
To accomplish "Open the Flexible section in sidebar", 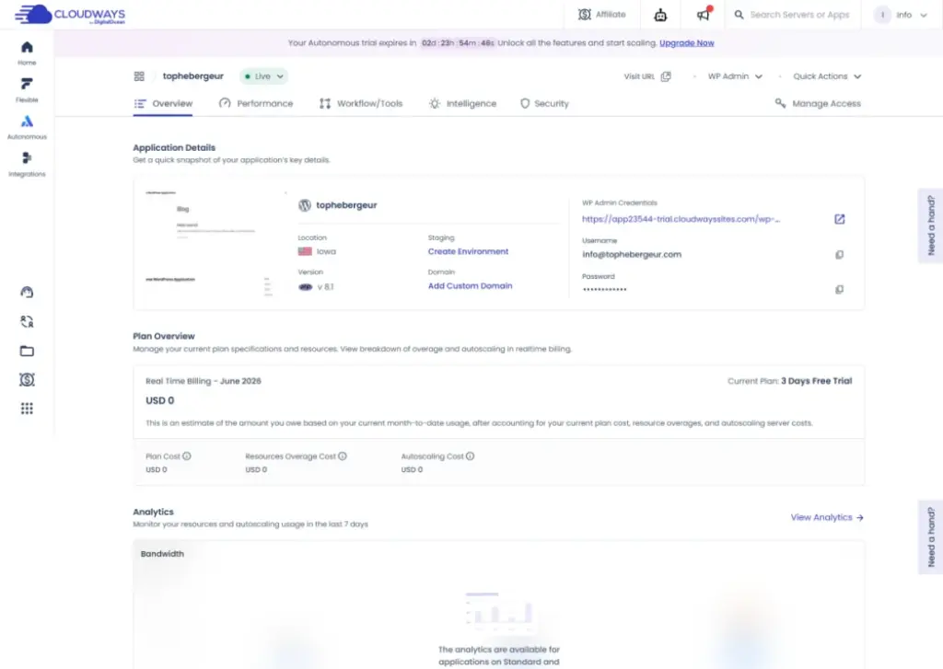I will pyautogui.click(x=27, y=89).
